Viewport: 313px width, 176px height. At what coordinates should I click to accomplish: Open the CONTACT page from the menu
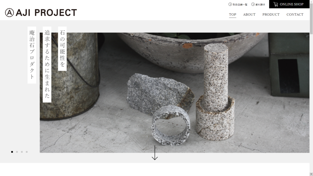295,15
